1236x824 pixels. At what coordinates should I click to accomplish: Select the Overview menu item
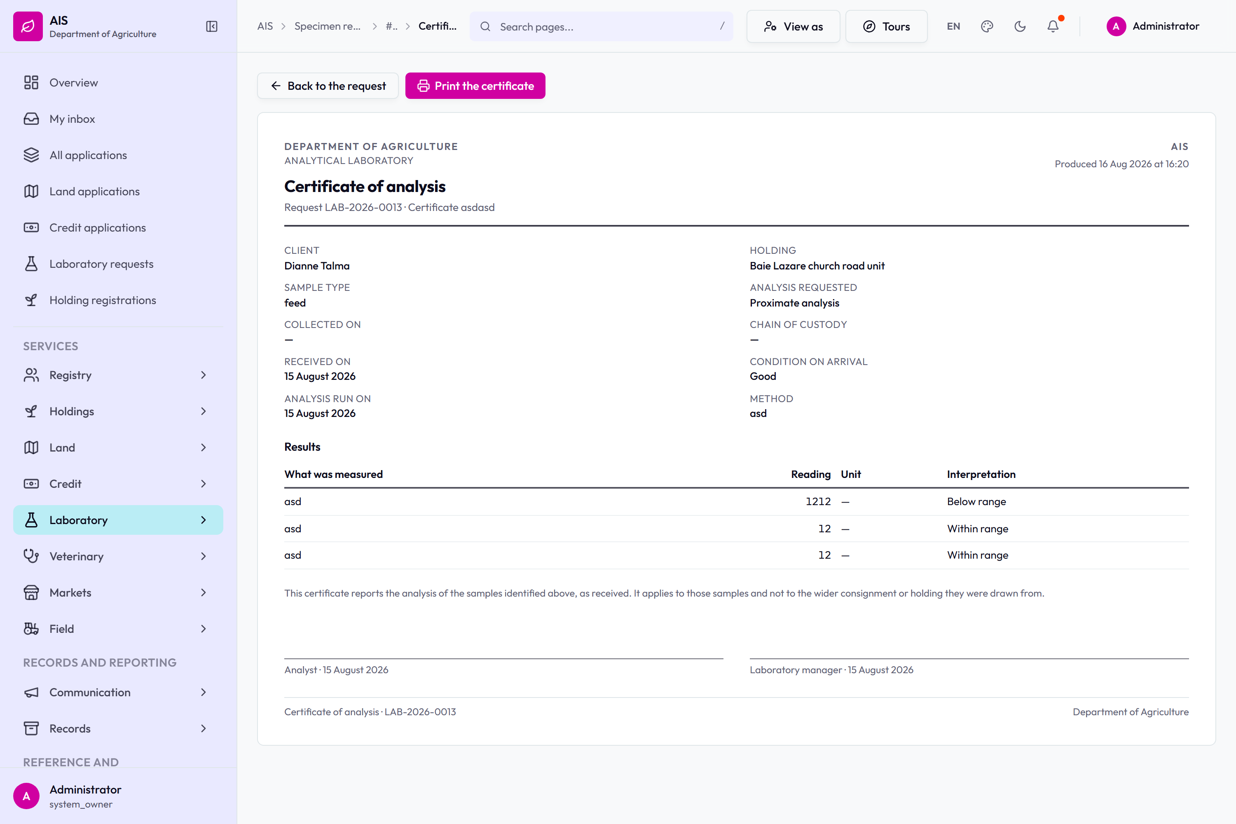[118, 82]
